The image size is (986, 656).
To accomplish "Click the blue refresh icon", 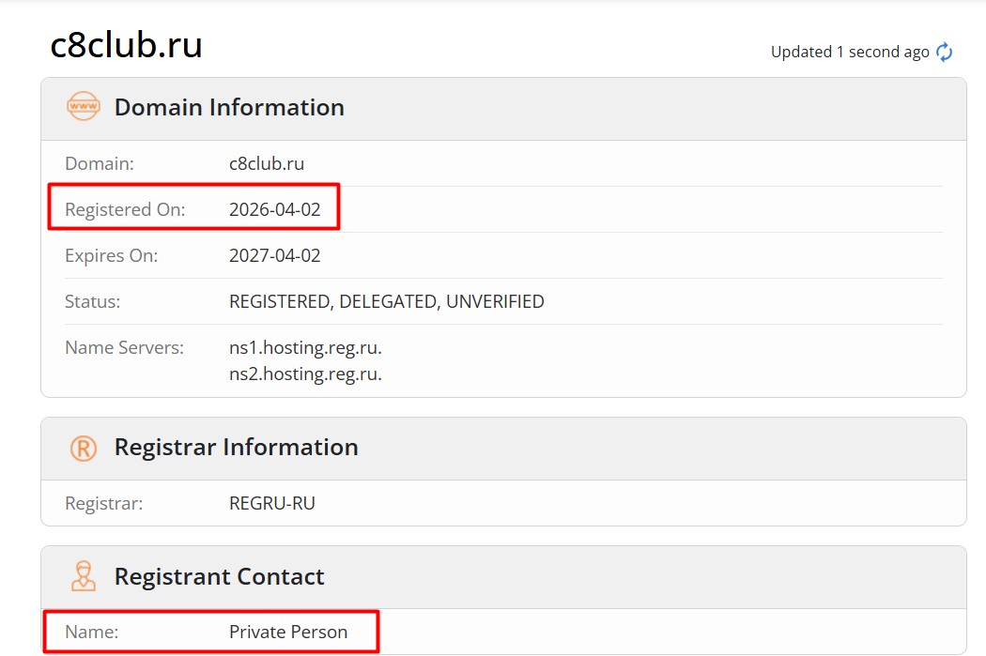I will pyautogui.click(x=944, y=52).
